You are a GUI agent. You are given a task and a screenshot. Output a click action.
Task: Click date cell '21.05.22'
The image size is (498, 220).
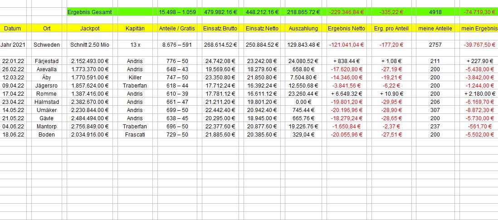(x=13, y=118)
